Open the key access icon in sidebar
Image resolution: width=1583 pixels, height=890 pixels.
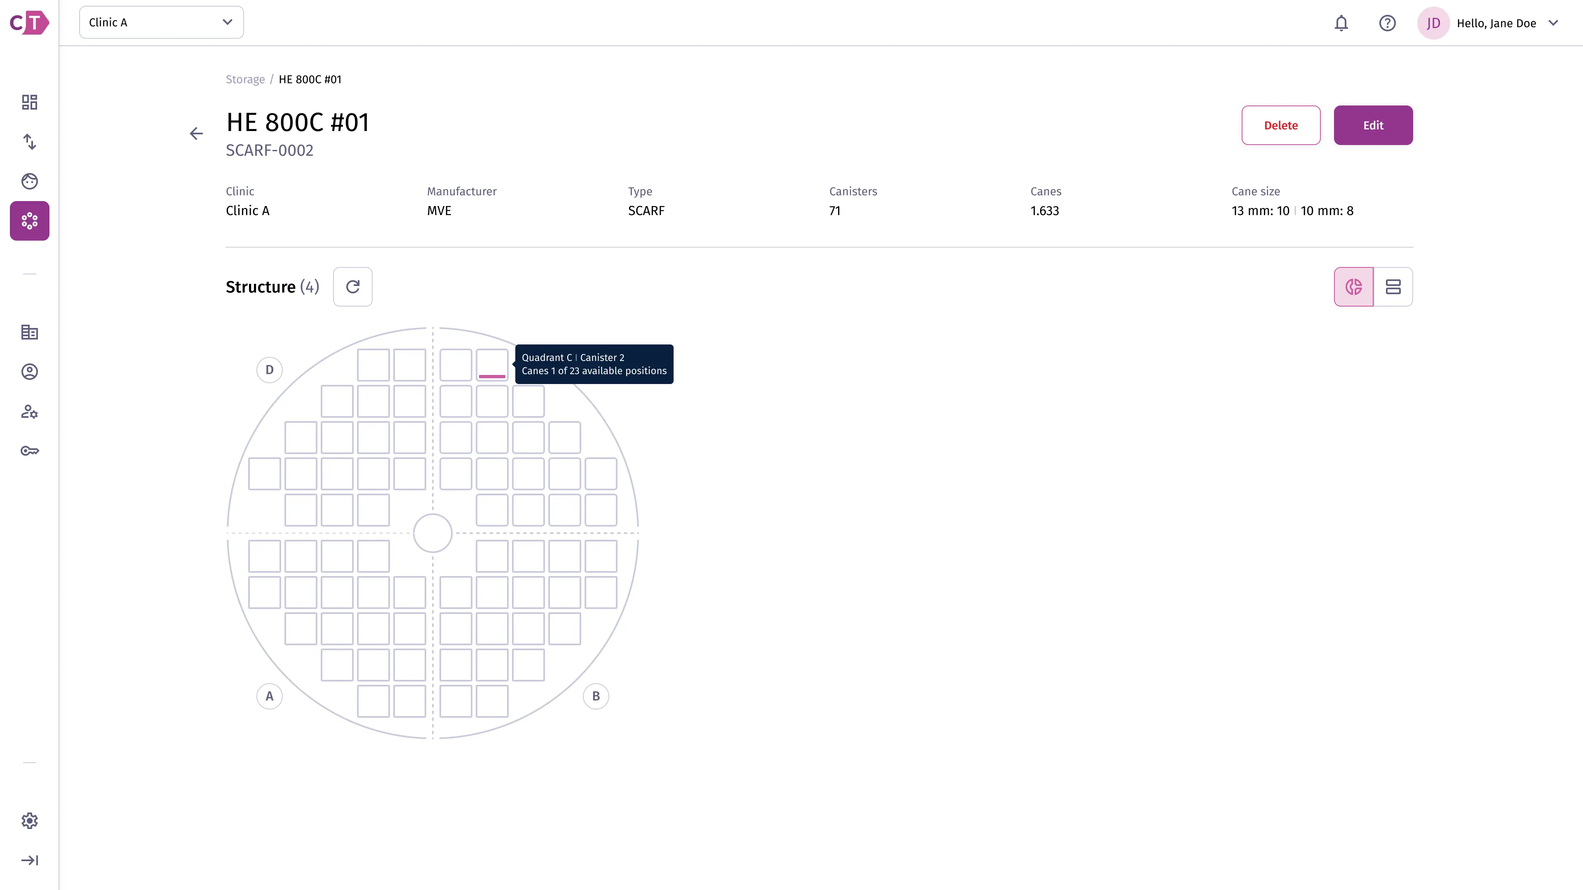(x=30, y=451)
